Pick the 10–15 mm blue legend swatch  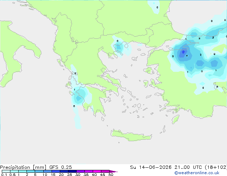(47, 171)
